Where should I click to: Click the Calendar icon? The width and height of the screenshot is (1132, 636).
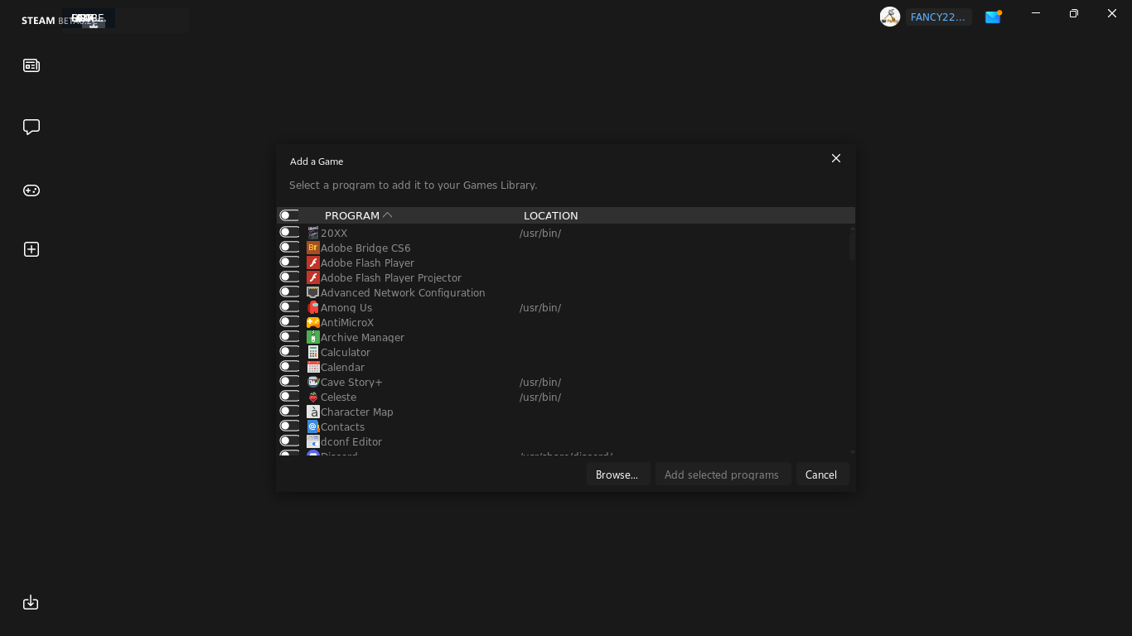313,367
